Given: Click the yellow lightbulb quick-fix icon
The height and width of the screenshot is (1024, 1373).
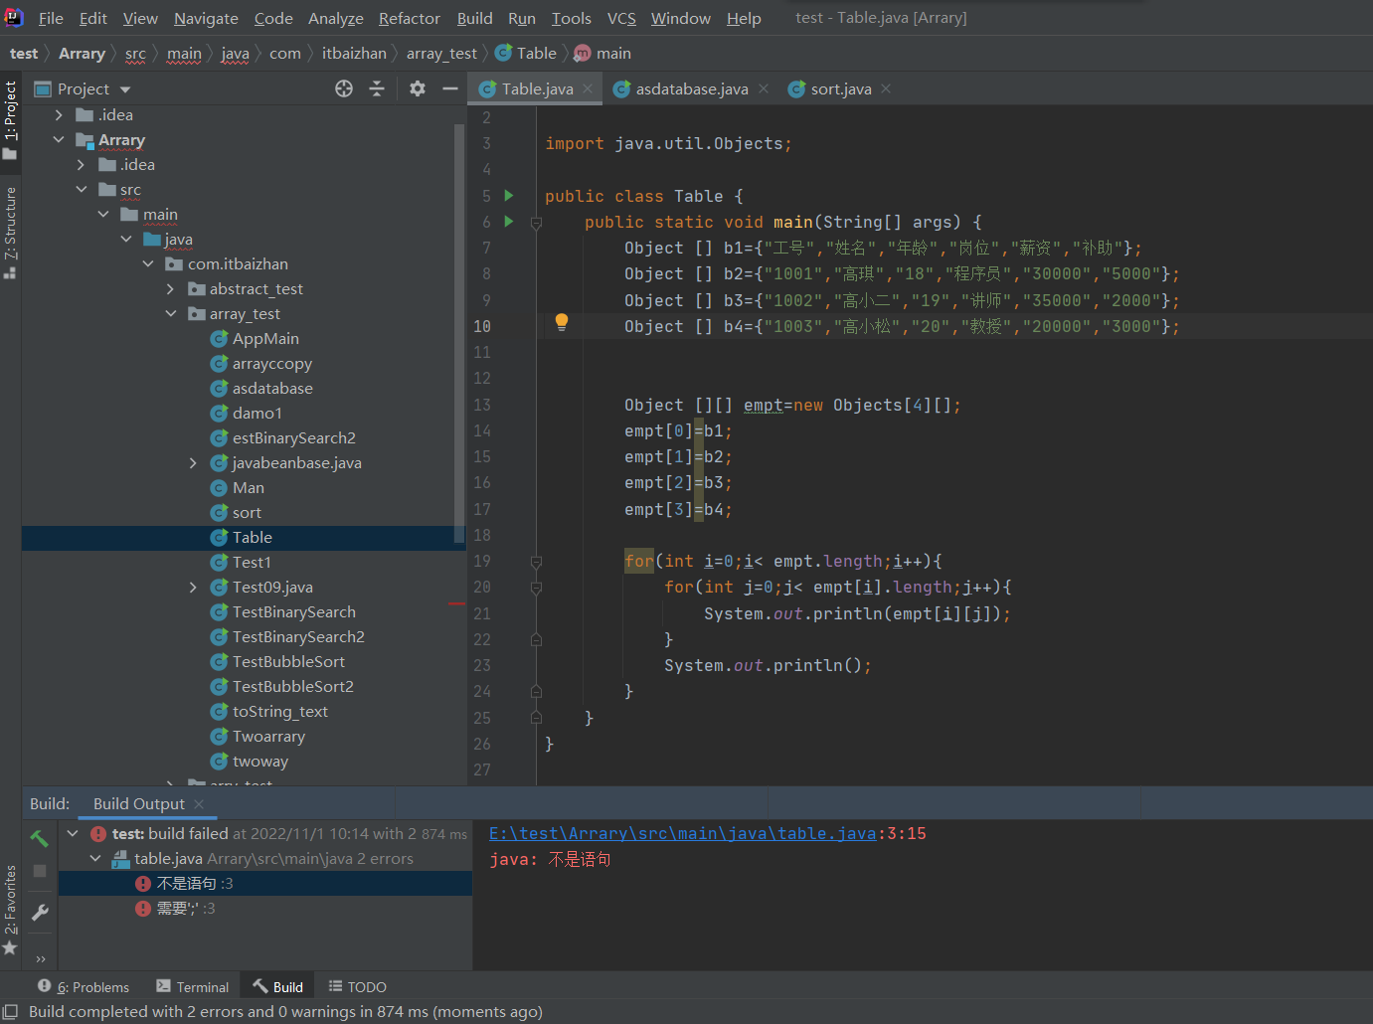Looking at the screenshot, I should [562, 322].
